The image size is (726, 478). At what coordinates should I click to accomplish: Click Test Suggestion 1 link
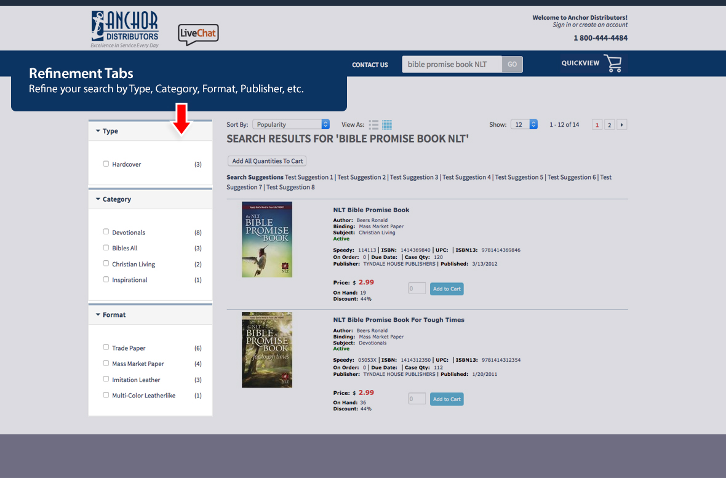tap(309, 177)
